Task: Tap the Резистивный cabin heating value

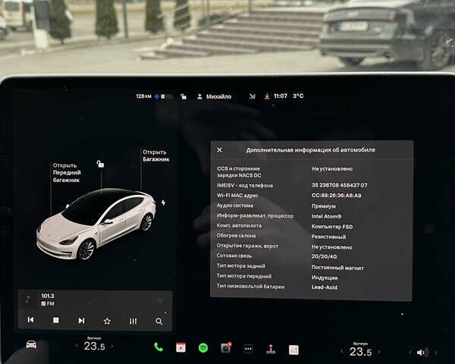Action: coord(328,237)
